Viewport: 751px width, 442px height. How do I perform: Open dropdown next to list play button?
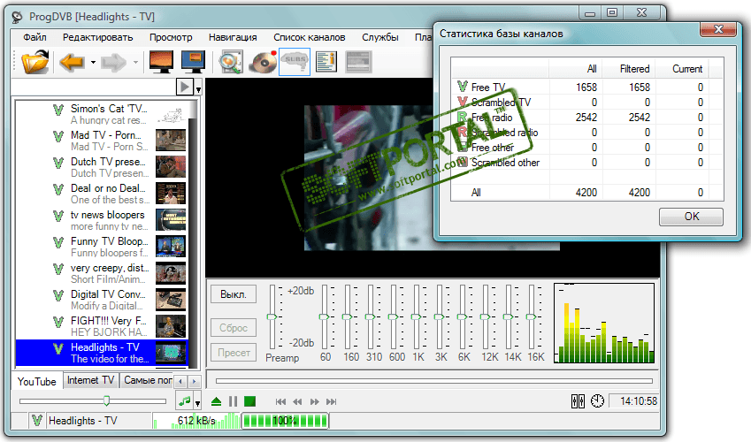(198, 88)
